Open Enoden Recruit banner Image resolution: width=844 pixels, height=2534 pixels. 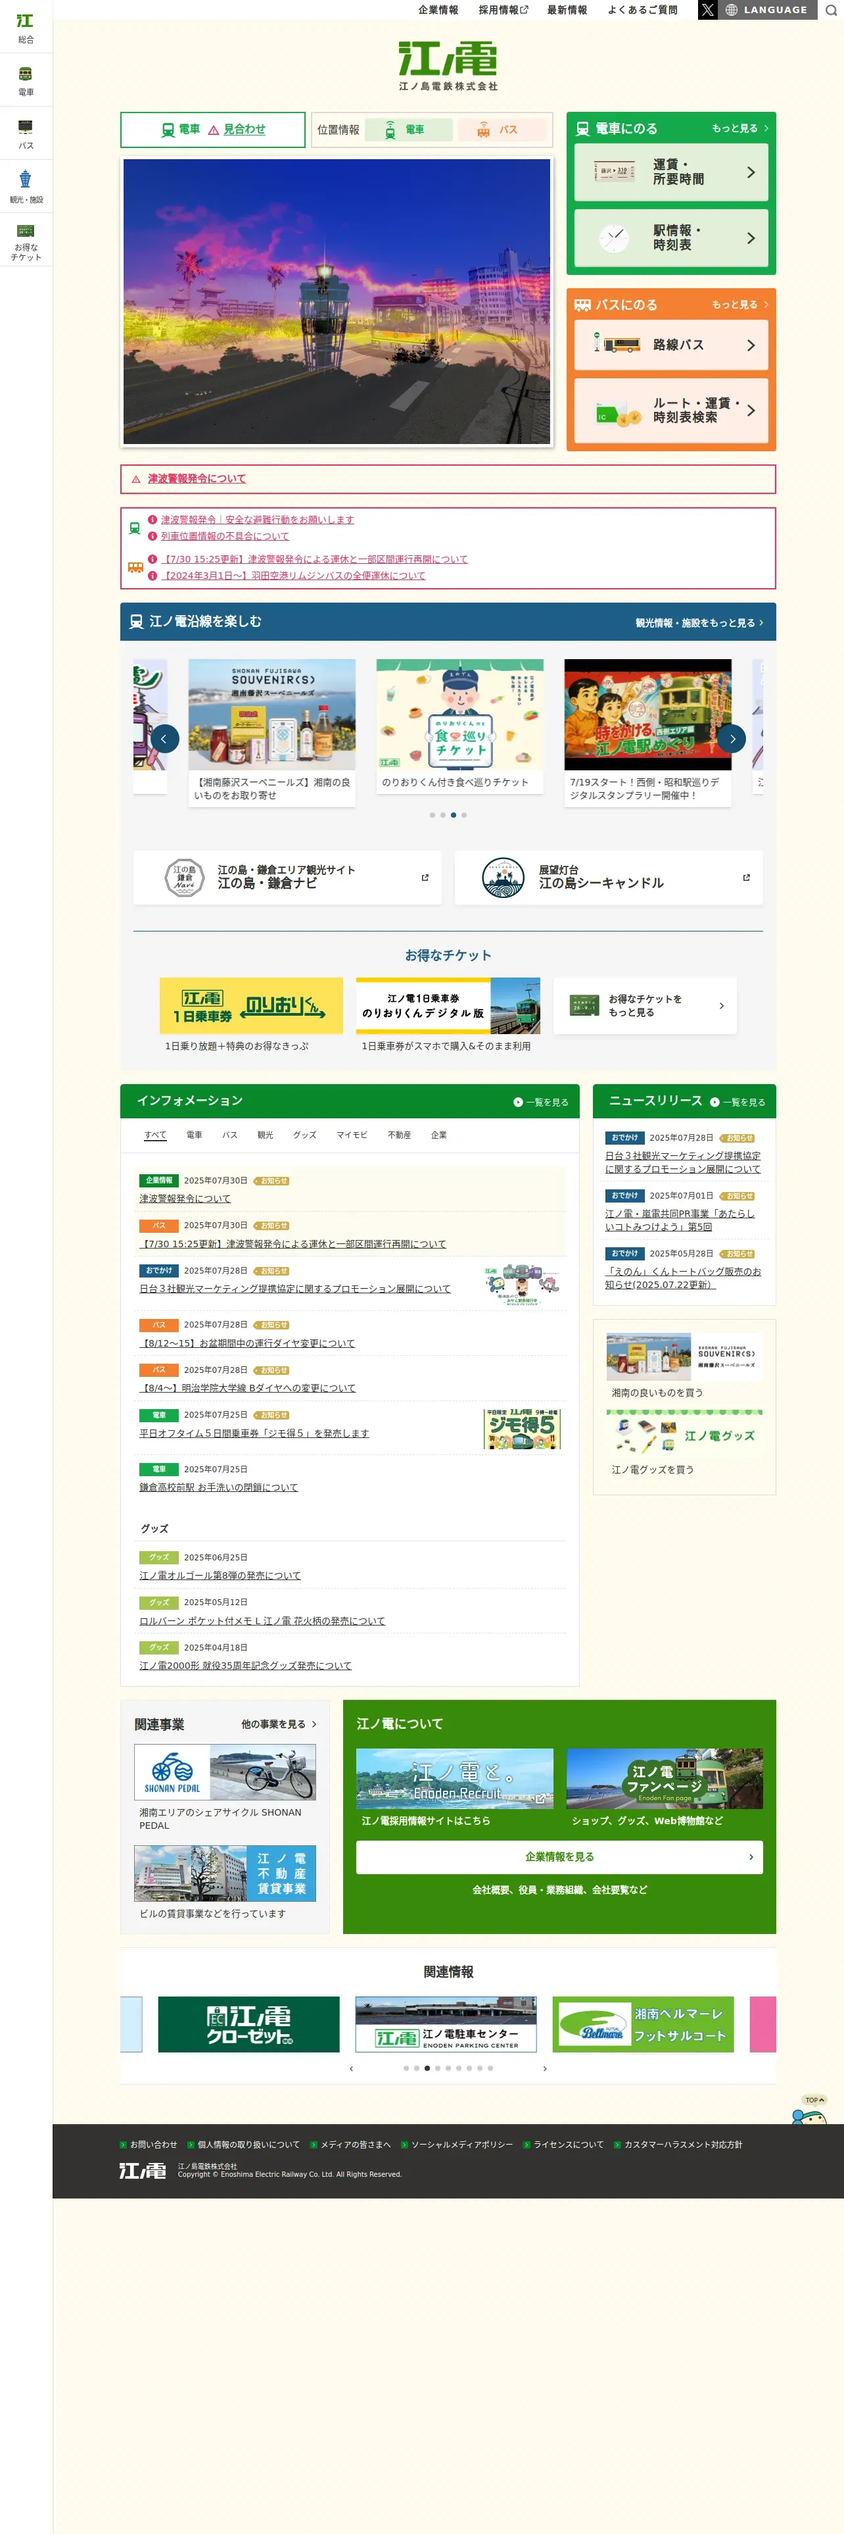[x=455, y=1779]
